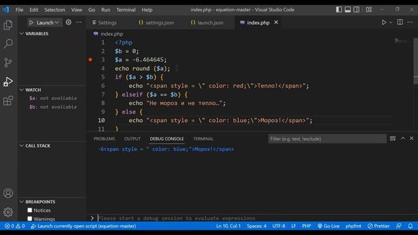Open the Run and Debug view
Screen dimensions: 418x235
click(x=8, y=82)
